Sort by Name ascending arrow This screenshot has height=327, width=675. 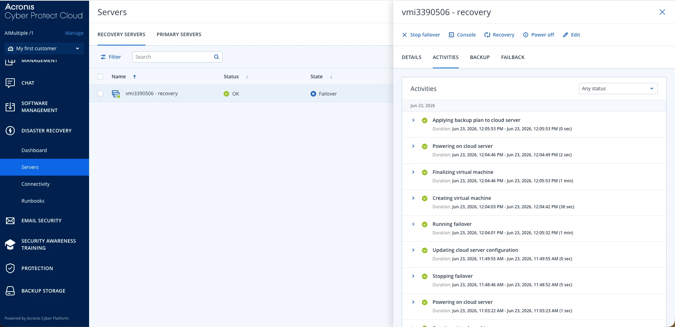(135, 77)
